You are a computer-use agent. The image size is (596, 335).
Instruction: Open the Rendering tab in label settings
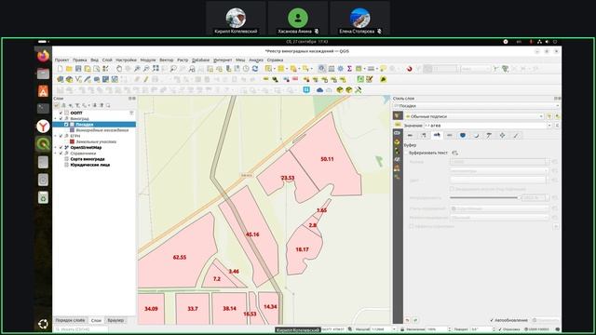pyautogui.click(x=515, y=135)
